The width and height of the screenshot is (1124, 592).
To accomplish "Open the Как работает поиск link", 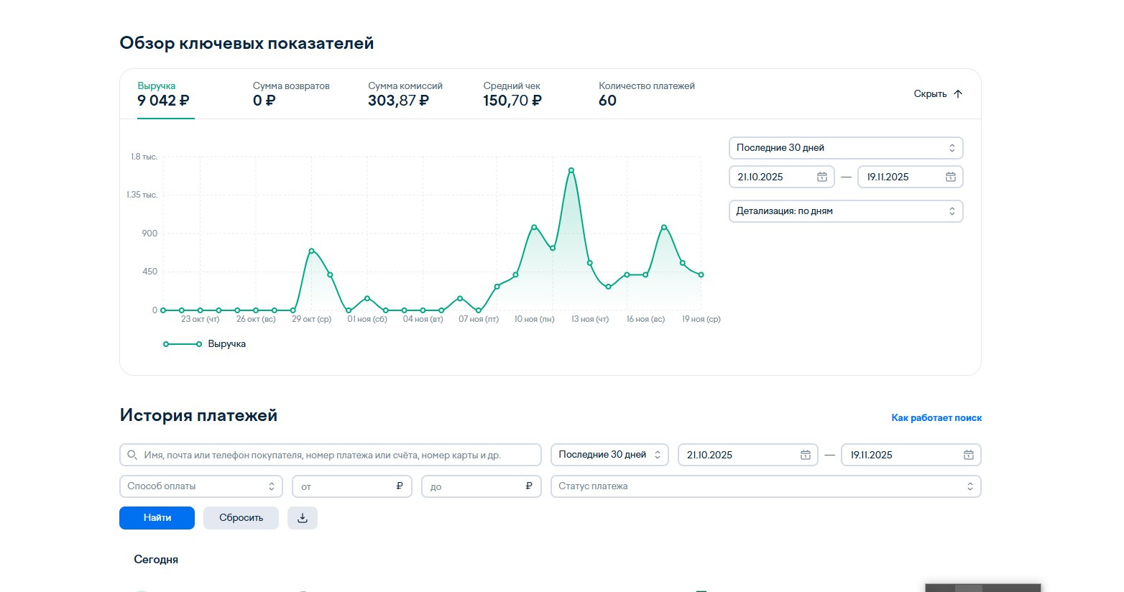I will [x=936, y=417].
